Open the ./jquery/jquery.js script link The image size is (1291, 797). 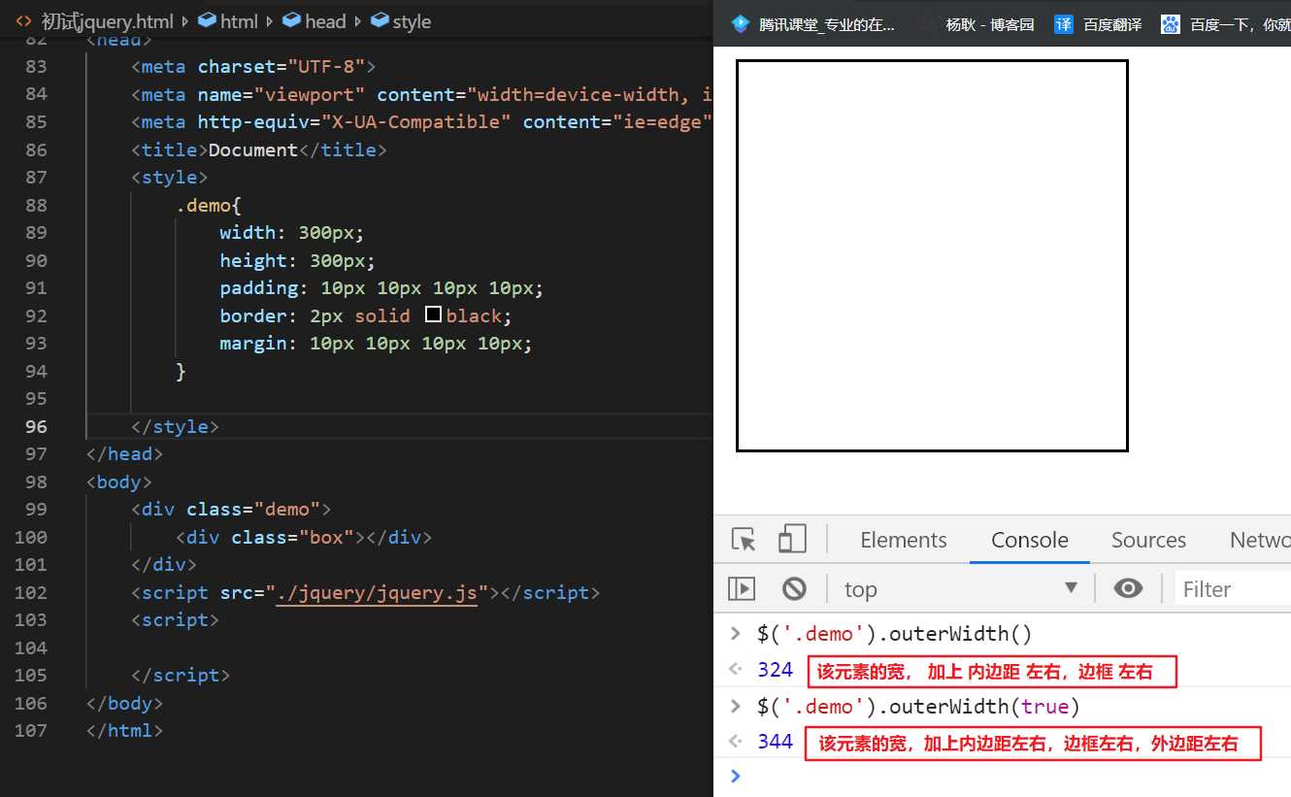[x=377, y=592]
